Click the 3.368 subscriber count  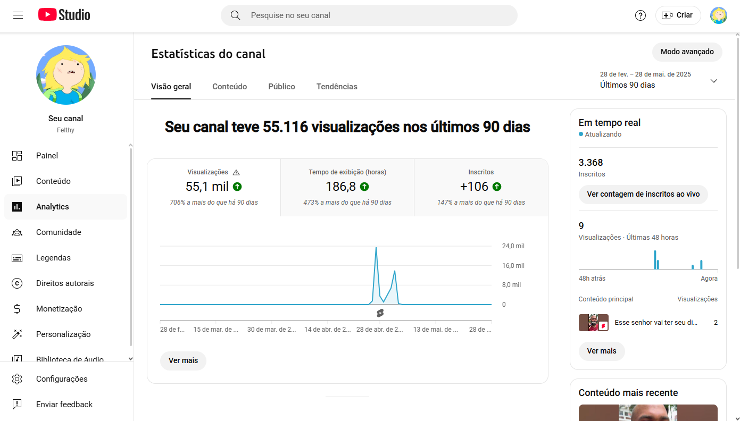coord(591,163)
